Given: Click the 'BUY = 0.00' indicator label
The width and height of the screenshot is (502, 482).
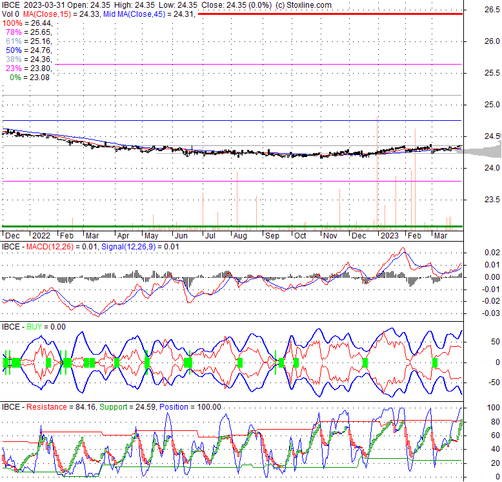Looking at the screenshot, I should 46,327.
